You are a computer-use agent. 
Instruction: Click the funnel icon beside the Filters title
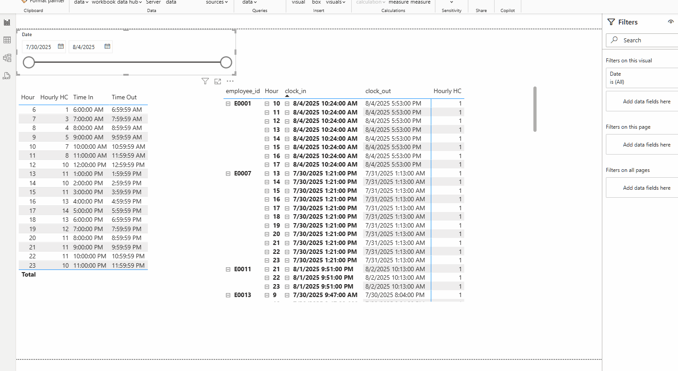pos(611,22)
